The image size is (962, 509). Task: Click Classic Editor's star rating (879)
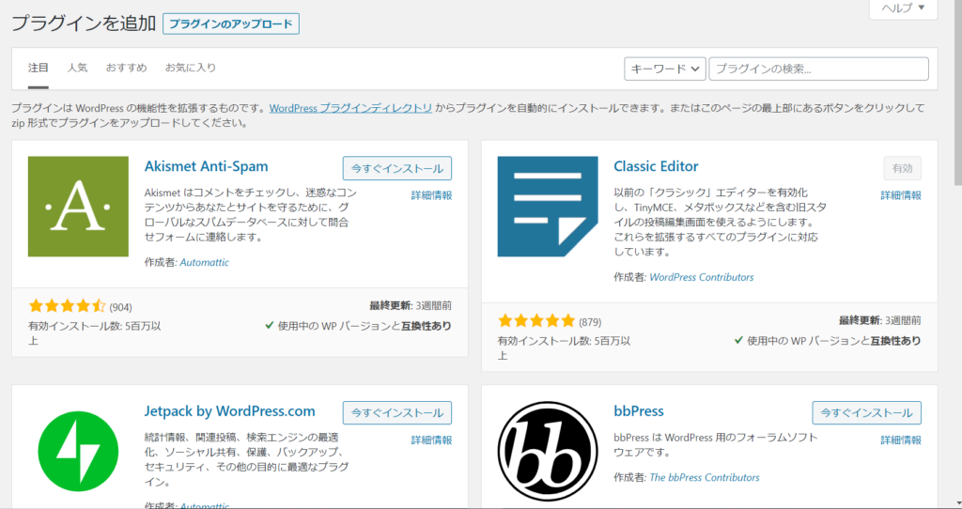[x=549, y=321]
